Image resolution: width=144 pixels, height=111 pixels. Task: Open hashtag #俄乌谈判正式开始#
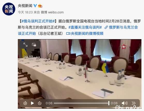pyautogui.click(x=38, y=21)
